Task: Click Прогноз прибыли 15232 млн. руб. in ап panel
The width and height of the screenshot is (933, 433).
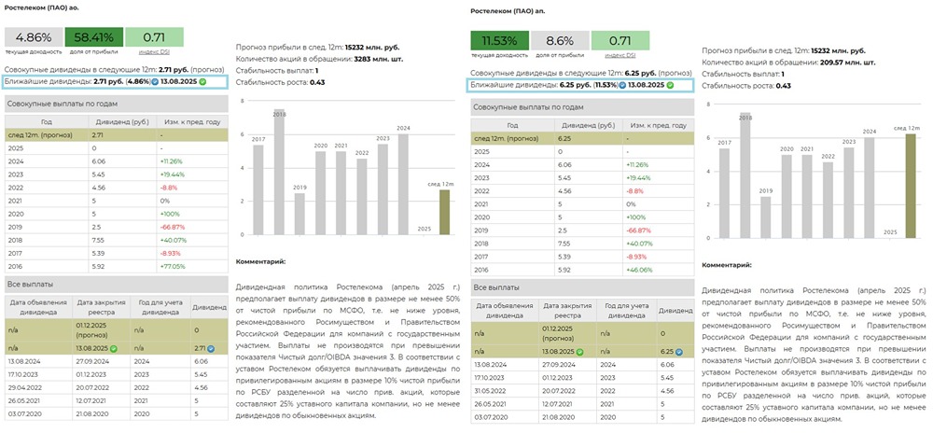Action: click(785, 51)
